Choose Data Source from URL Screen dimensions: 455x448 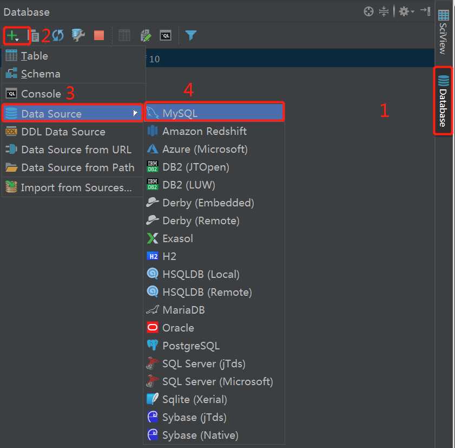(x=73, y=150)
